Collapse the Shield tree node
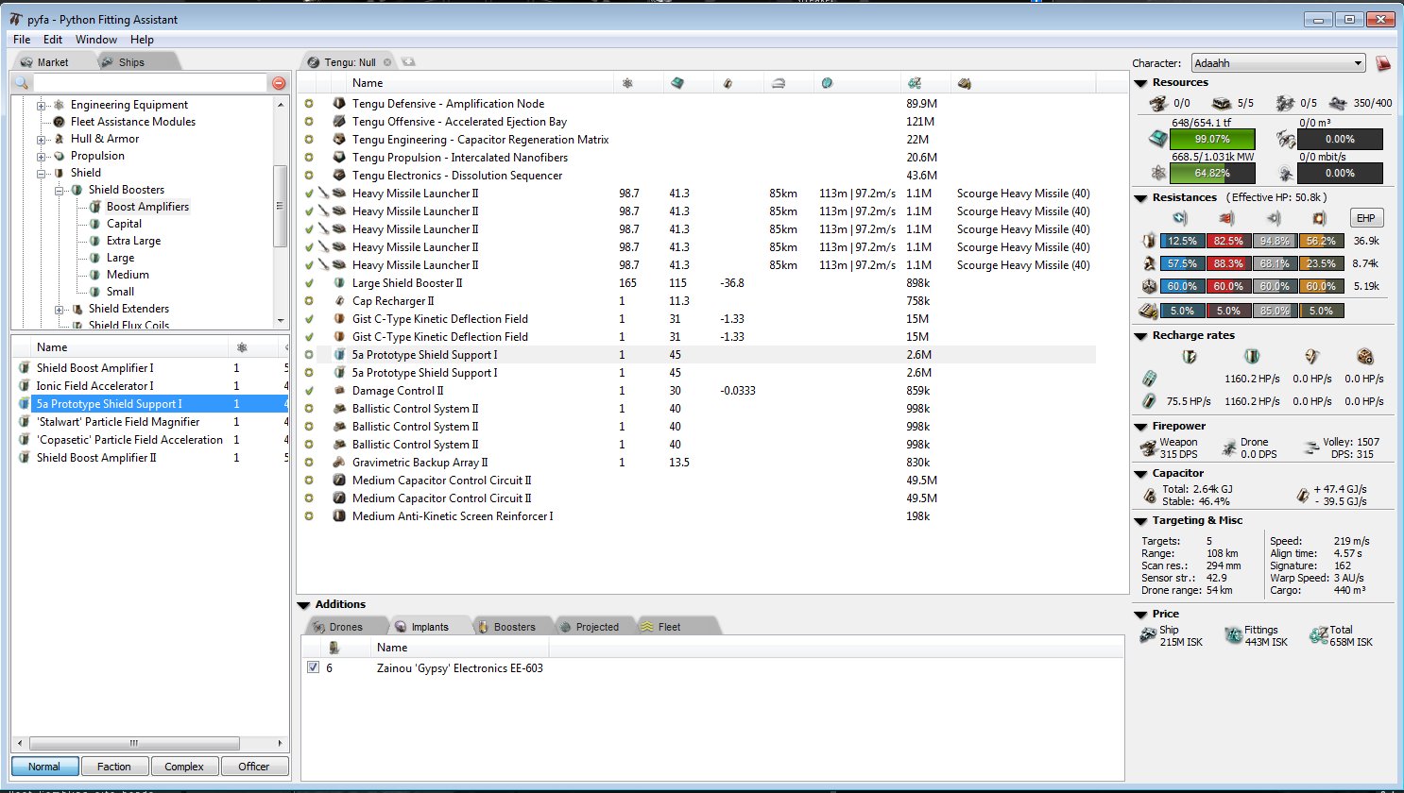The width and height of the screenshot is (1404, 793). (x=42, y=173)
